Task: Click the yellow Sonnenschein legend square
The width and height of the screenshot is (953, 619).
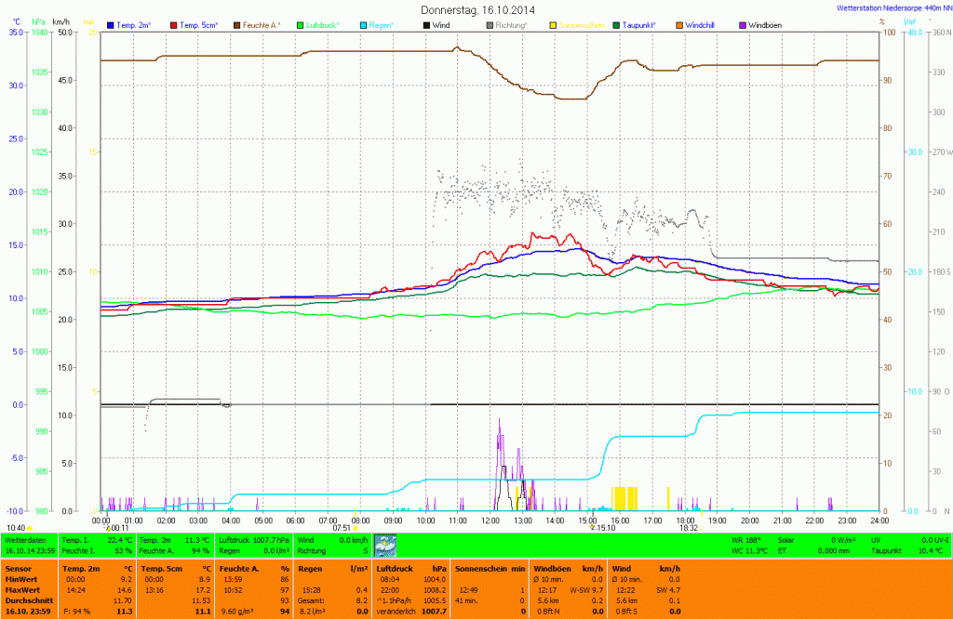Action: [x=556, y=24]
